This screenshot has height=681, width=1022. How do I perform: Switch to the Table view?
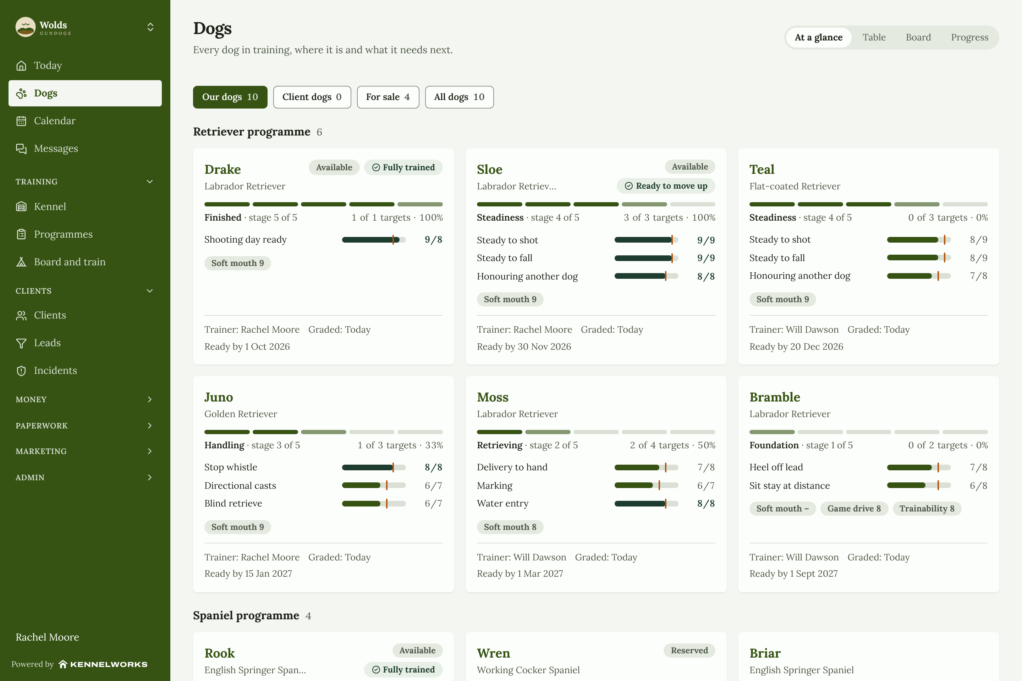click(x=874, y=37)
